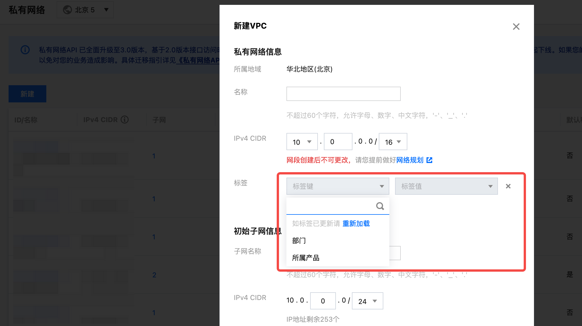Click the second octet field in VPC CIDR
This screenshot has width=582, height=326.
click(x=338, y=142)
